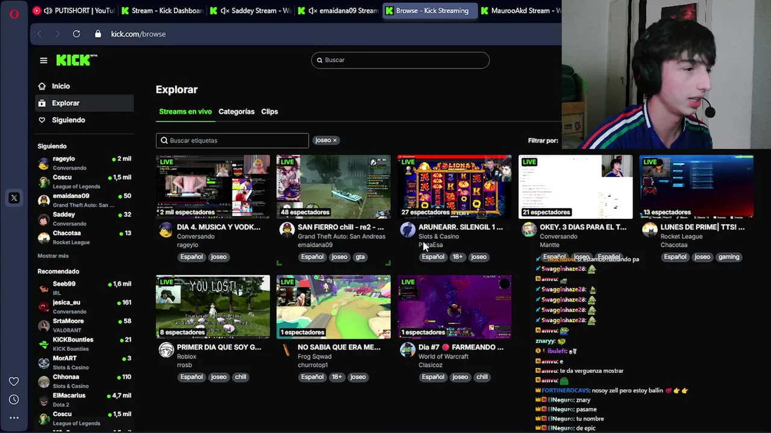Open the slots casino stream thumbnail by ARUNEARR
Image resolution: width=771 pixels, height=433 pixels.
click(x=454, y=187)
